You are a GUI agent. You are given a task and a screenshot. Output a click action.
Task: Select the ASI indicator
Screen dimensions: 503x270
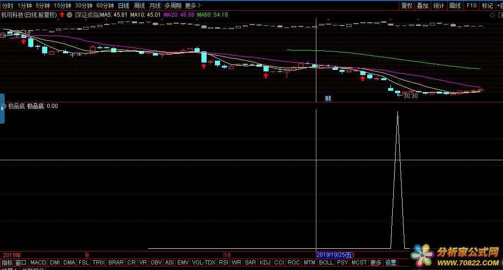170,263
